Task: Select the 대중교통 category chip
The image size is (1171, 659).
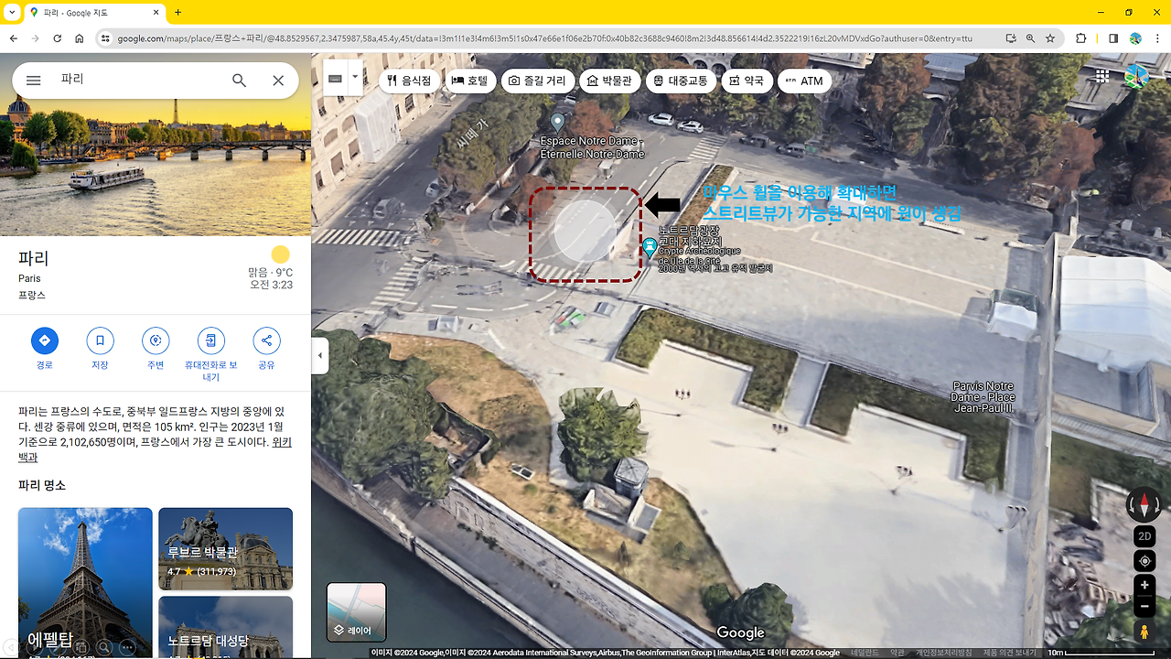Action: tap(680, 81)
